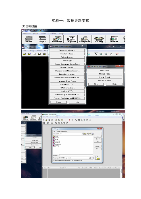Click Composer icon in the lower screenshot

click(x=33, y=117)
